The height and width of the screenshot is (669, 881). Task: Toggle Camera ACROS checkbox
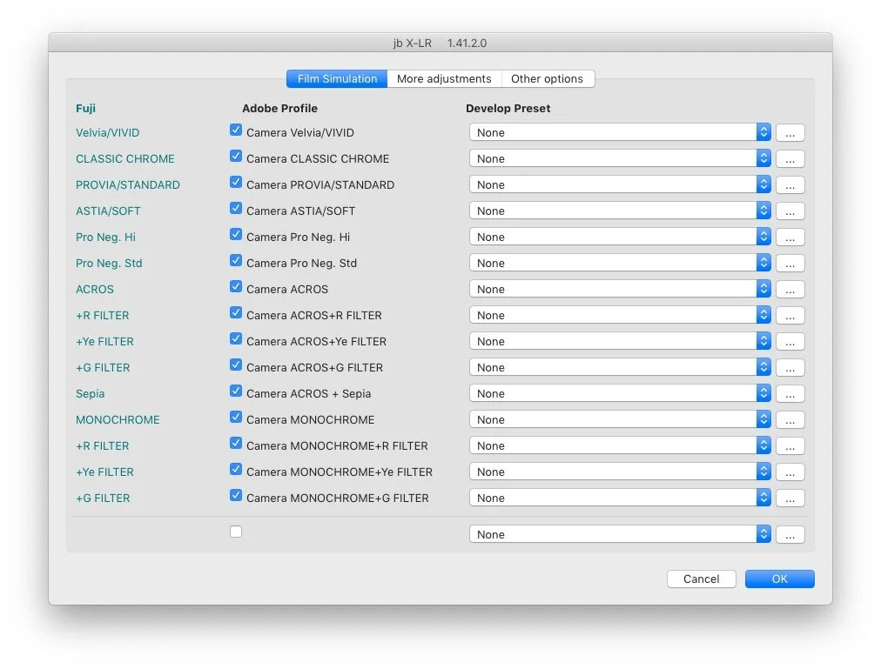pos(236,287)
